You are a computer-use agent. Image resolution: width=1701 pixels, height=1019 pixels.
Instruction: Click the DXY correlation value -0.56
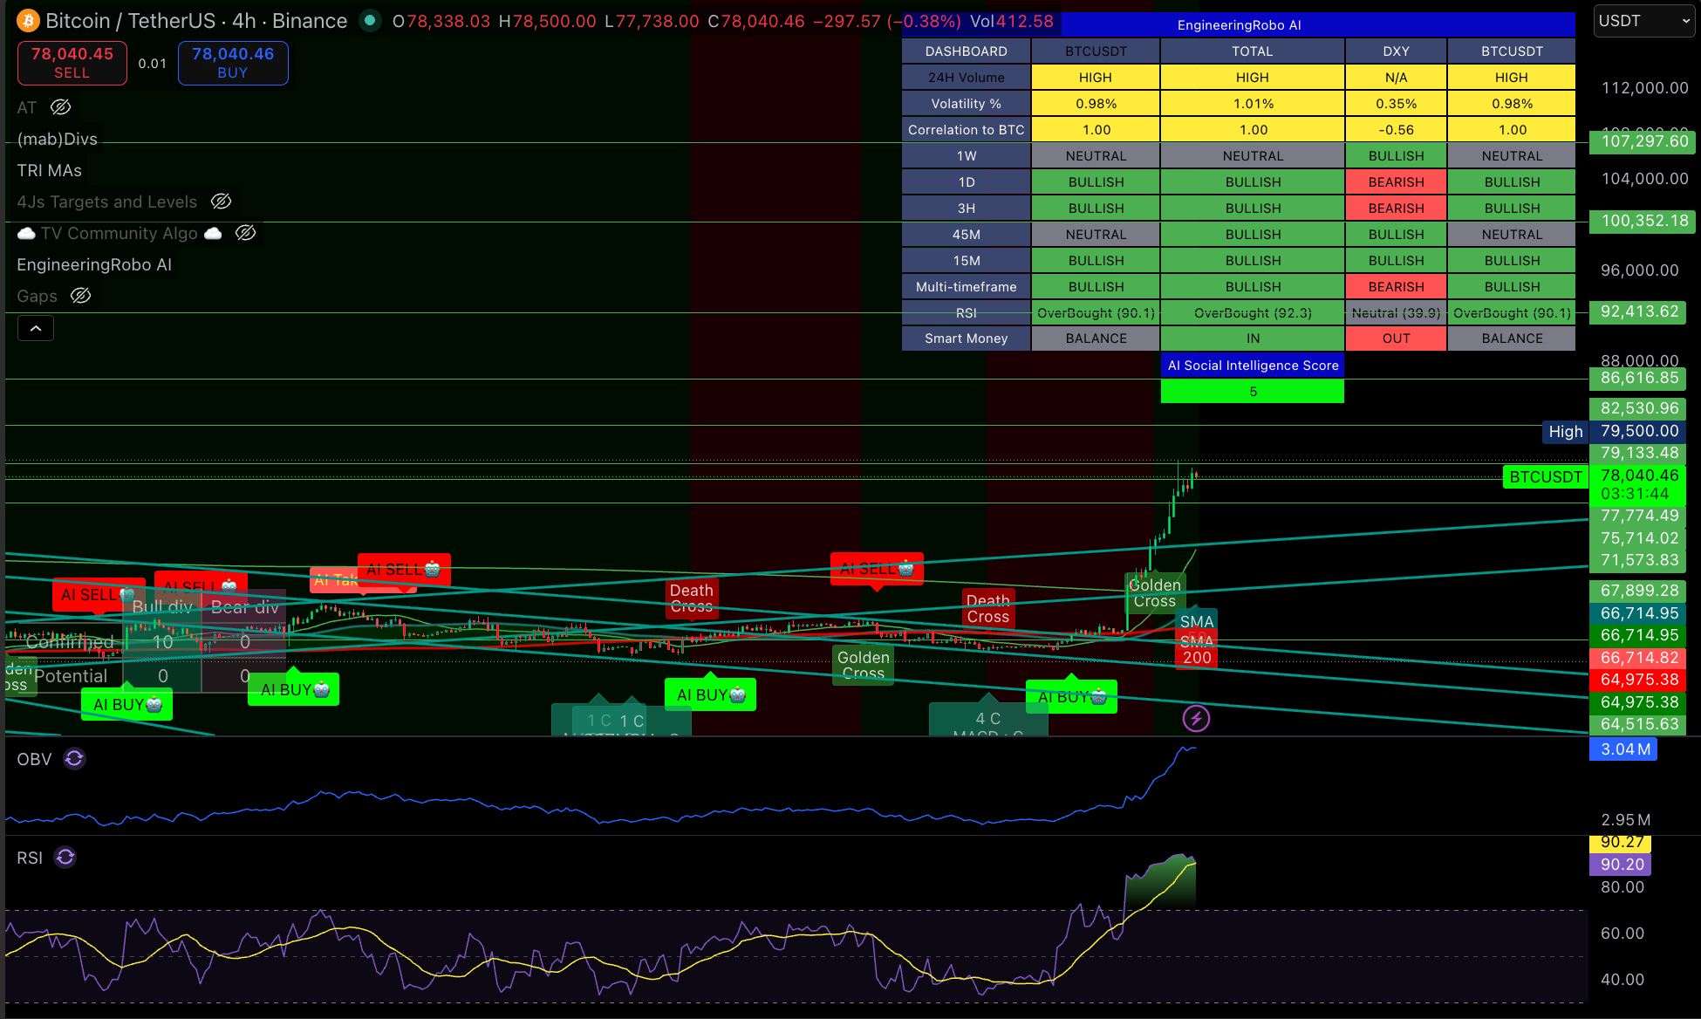point(1397,130)
